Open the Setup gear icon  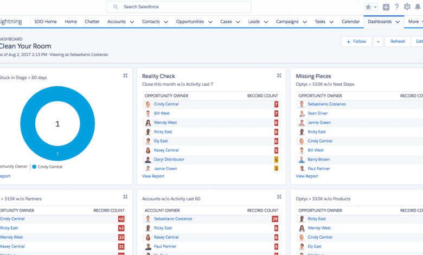coord(407,7)
